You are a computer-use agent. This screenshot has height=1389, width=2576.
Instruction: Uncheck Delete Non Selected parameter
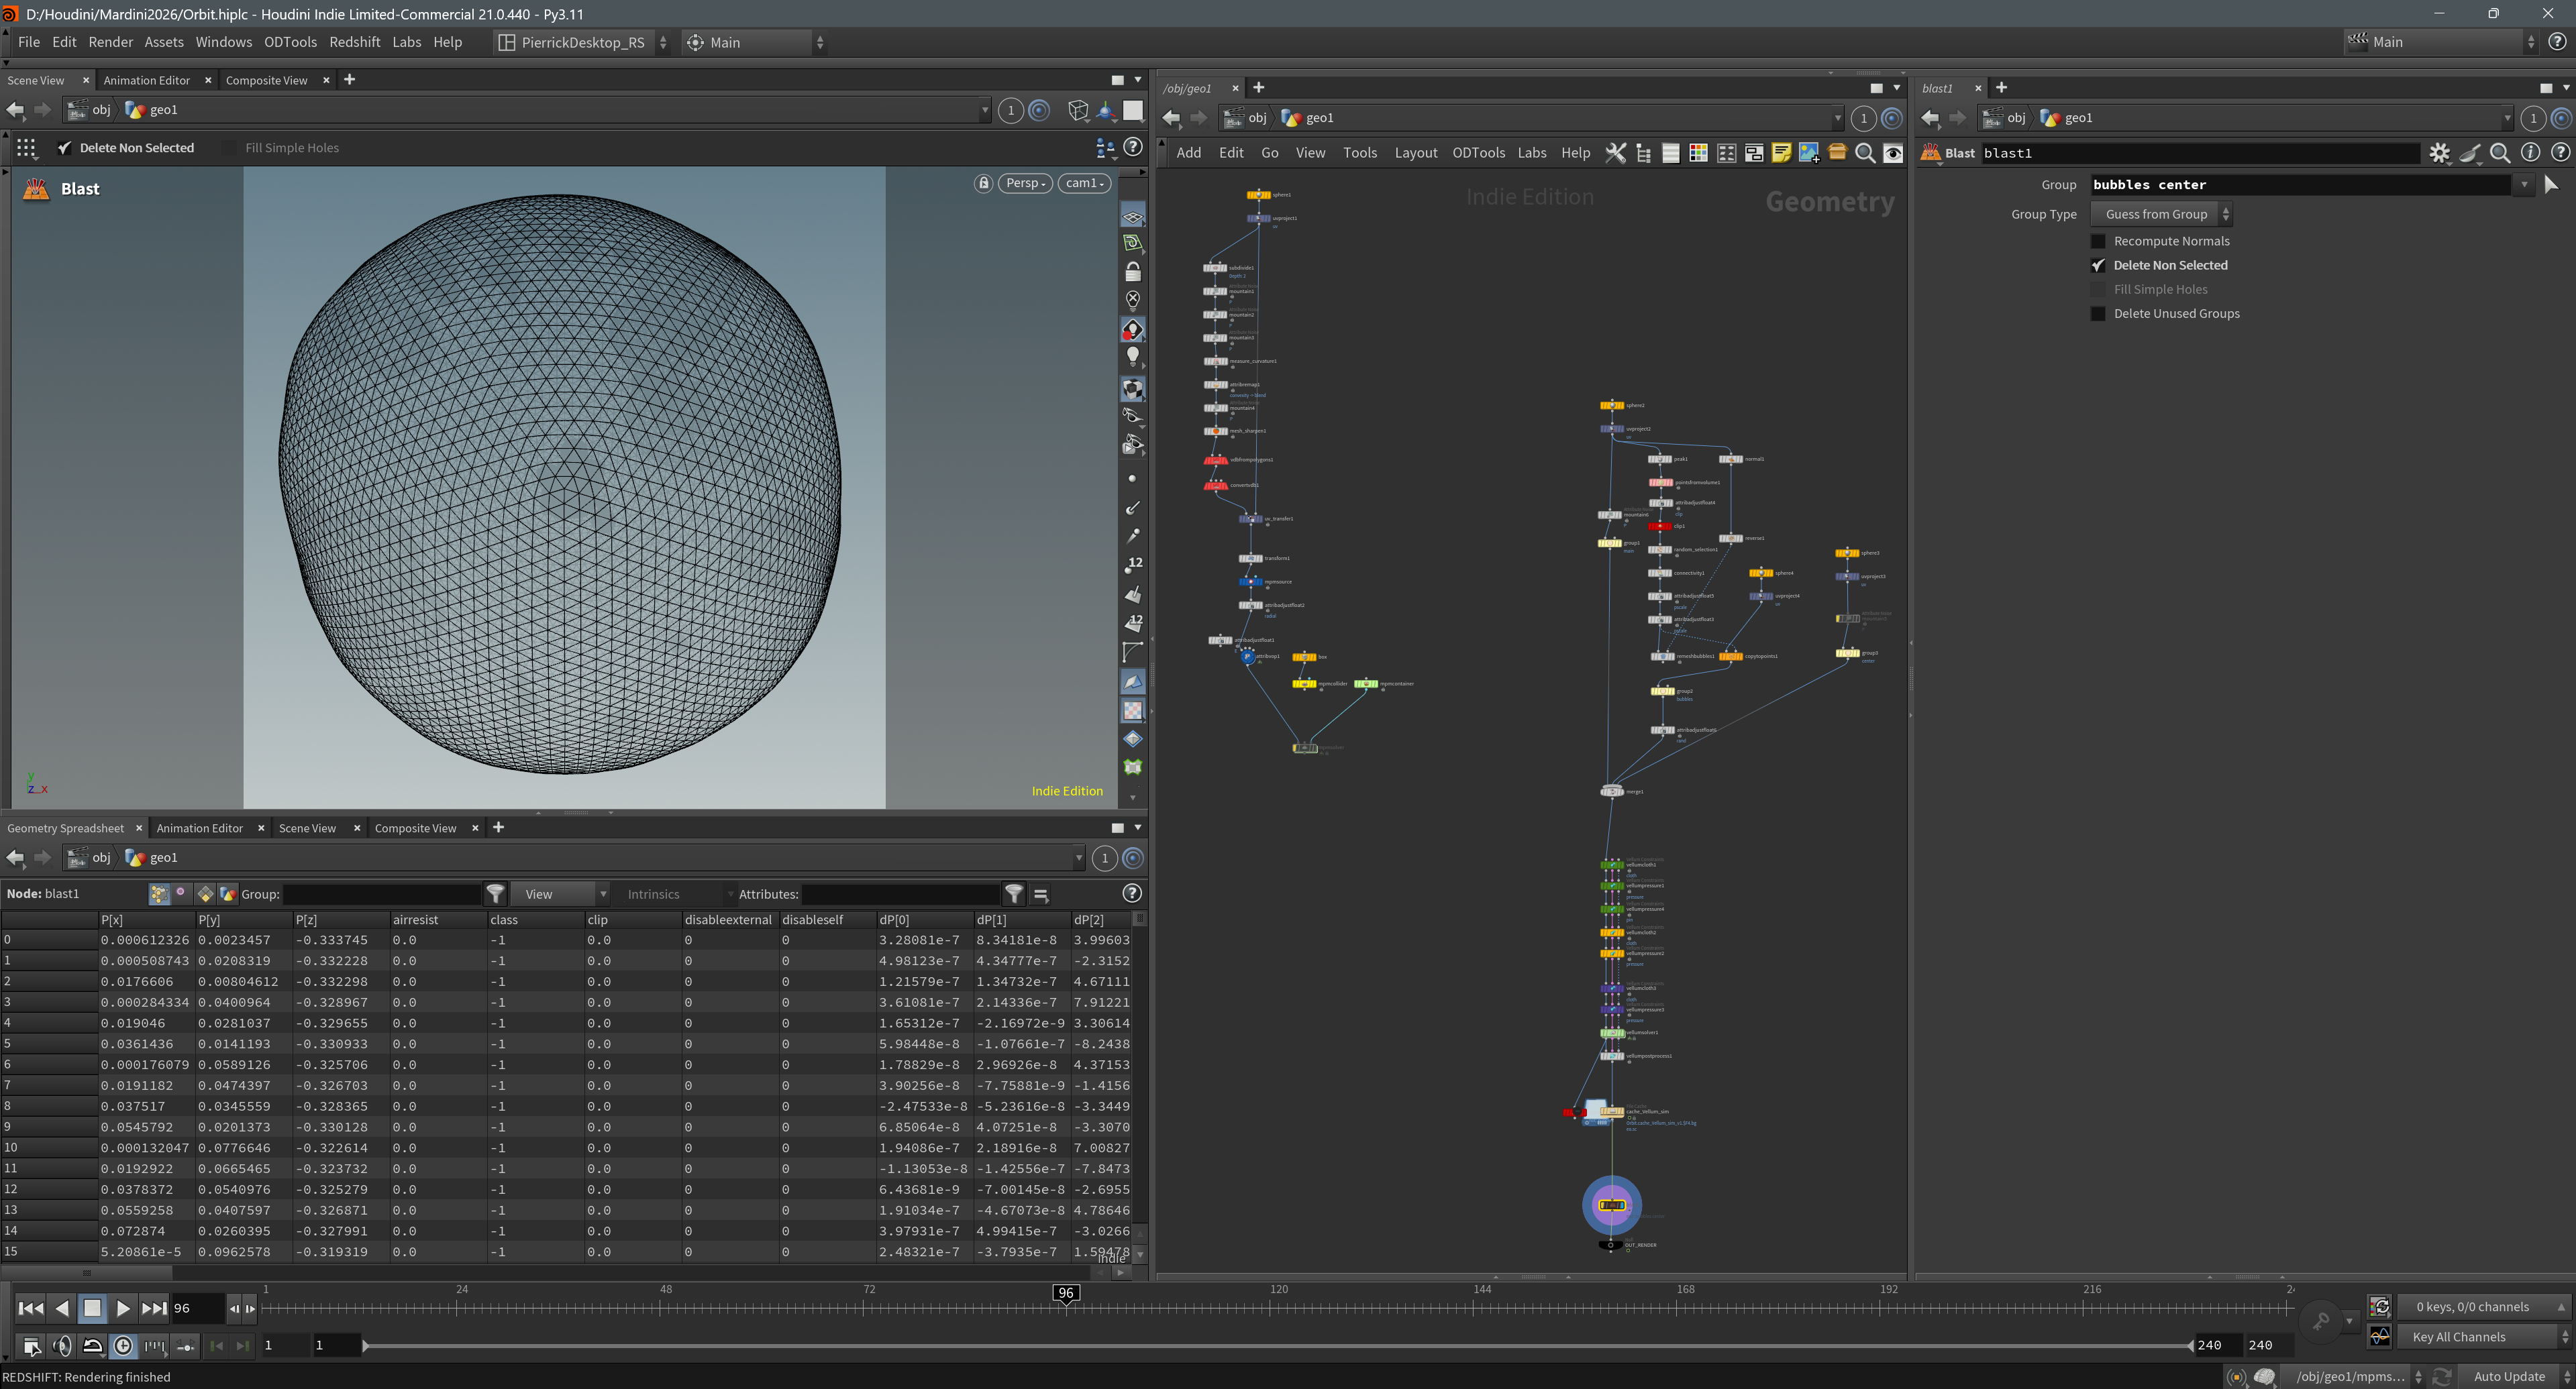(x=2098, y=265)
